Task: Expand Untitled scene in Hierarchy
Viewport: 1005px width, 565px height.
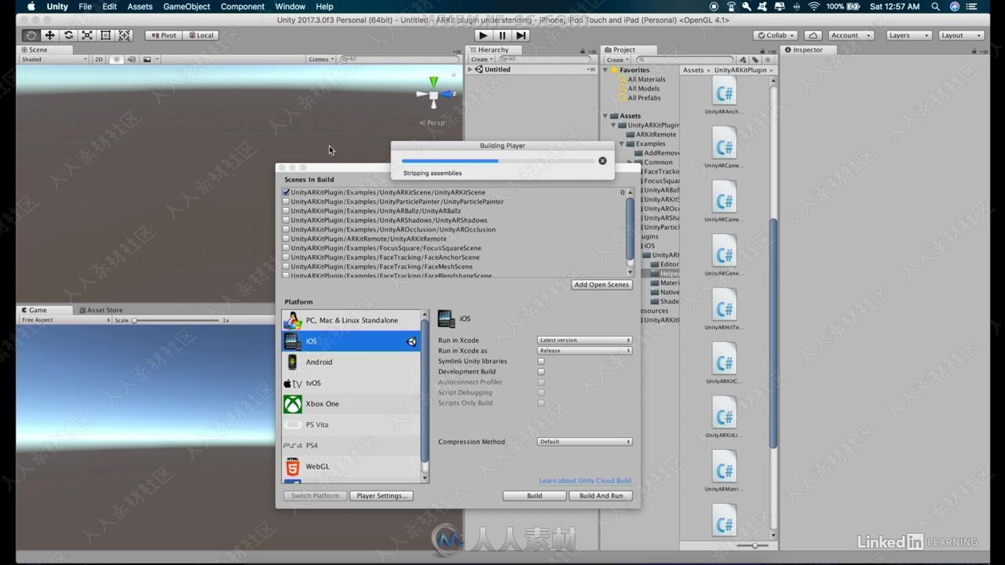Action: (470, 69)
